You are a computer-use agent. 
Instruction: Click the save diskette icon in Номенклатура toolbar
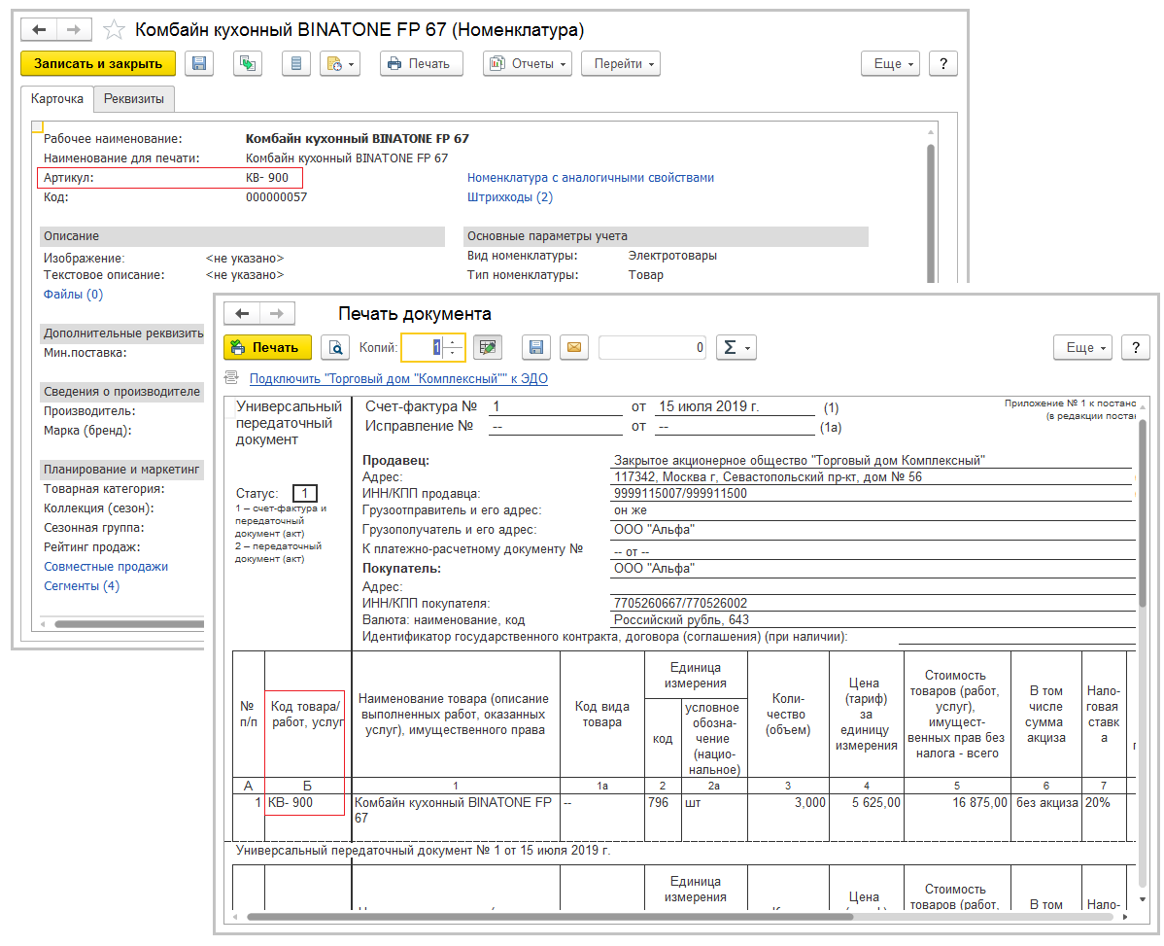[199, 64]
